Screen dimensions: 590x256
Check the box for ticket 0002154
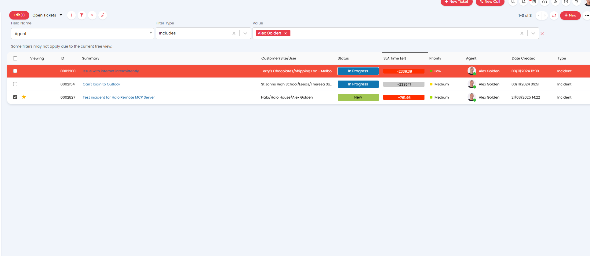15,84
